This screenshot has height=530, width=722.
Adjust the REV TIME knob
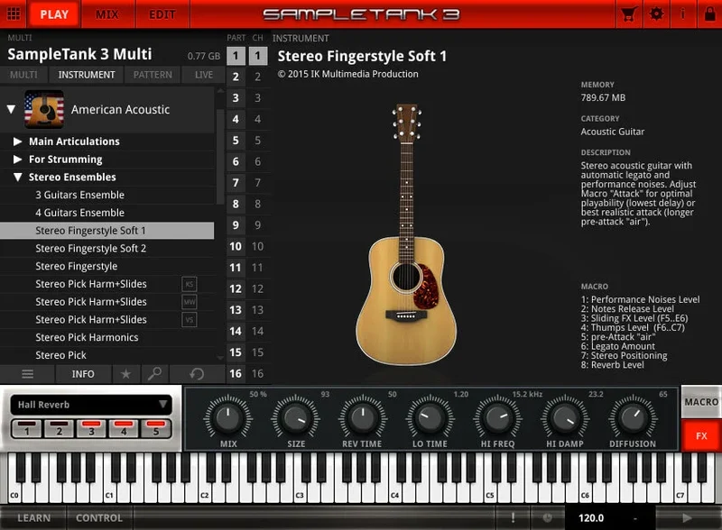pos(363,417)
